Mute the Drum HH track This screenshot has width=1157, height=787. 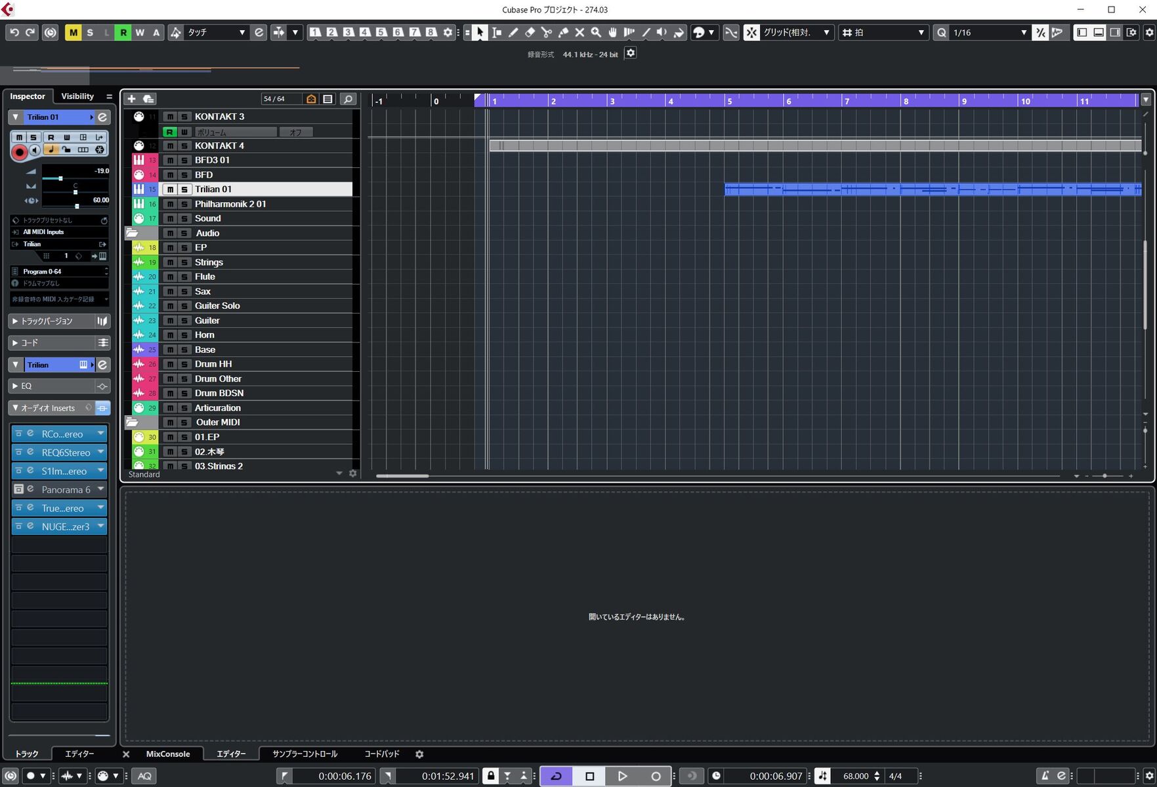tap(170, 364)
